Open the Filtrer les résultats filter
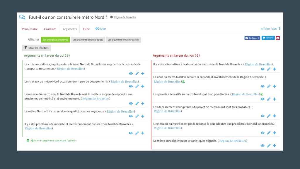The image size is (300, 169). [36, 48]
